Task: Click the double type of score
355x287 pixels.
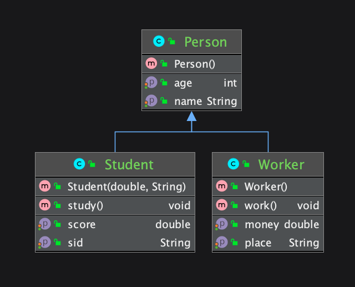Action: tap(173, 224)
